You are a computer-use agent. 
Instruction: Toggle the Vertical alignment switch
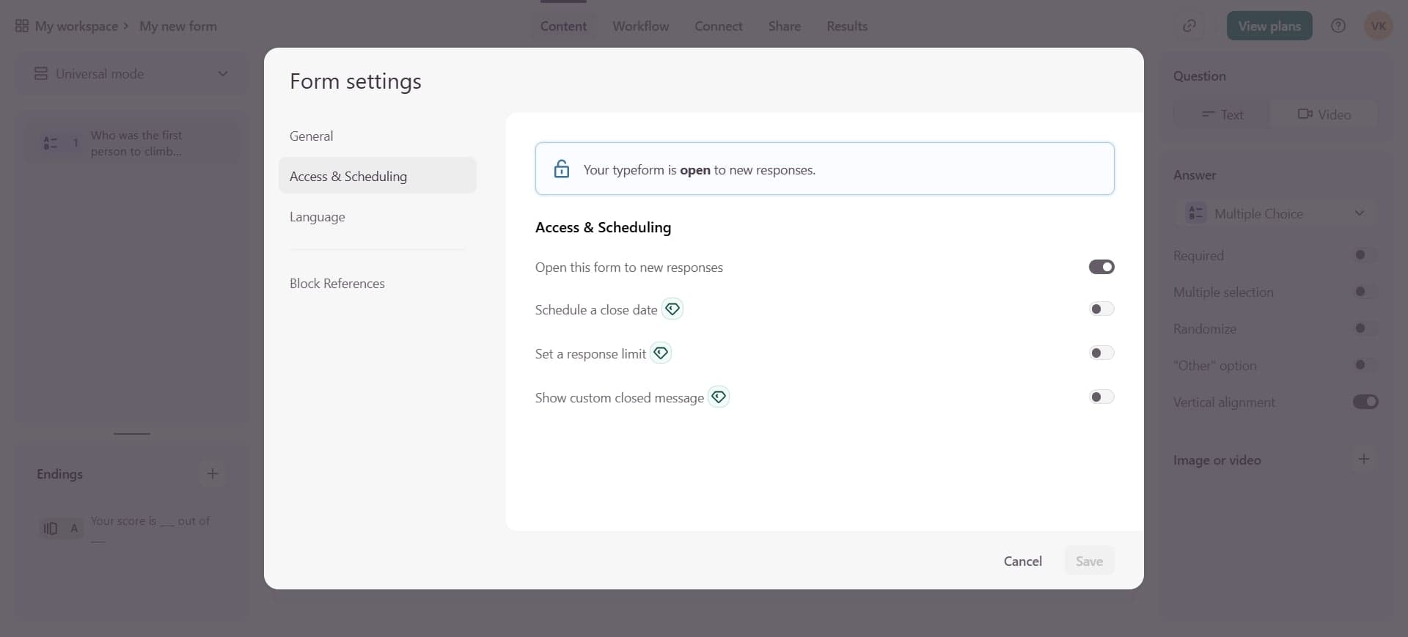click(x=1365, y=402)
